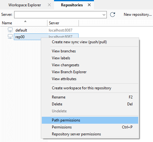
Task: Click localhost:8087 server cell for default
Action: pyautogui.click(x=61, y=30)
